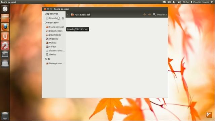Click the Computador sidebar heading
The height and width of the screenshot is (121, 215).
51,23
